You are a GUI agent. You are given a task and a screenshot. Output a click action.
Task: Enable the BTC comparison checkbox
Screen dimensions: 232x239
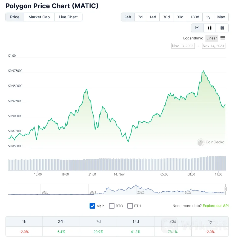click(111, 206)
